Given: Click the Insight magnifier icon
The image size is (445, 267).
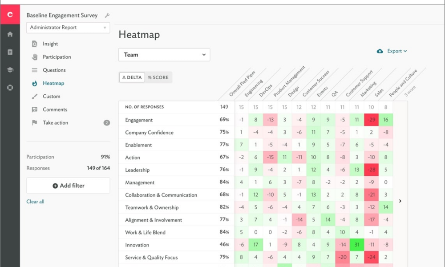Looking at the screenshot, I should click(35, 44).
